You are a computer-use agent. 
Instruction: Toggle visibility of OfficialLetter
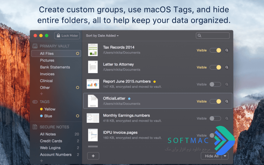[x=215, y=101]
